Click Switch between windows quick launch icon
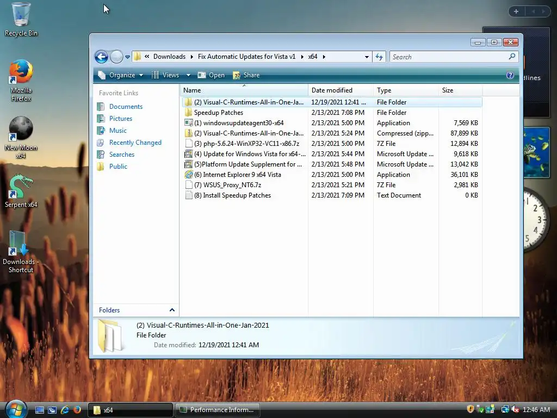 point(52,410)
